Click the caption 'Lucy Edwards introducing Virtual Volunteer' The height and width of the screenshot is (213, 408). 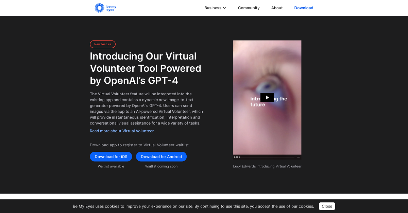267,166
